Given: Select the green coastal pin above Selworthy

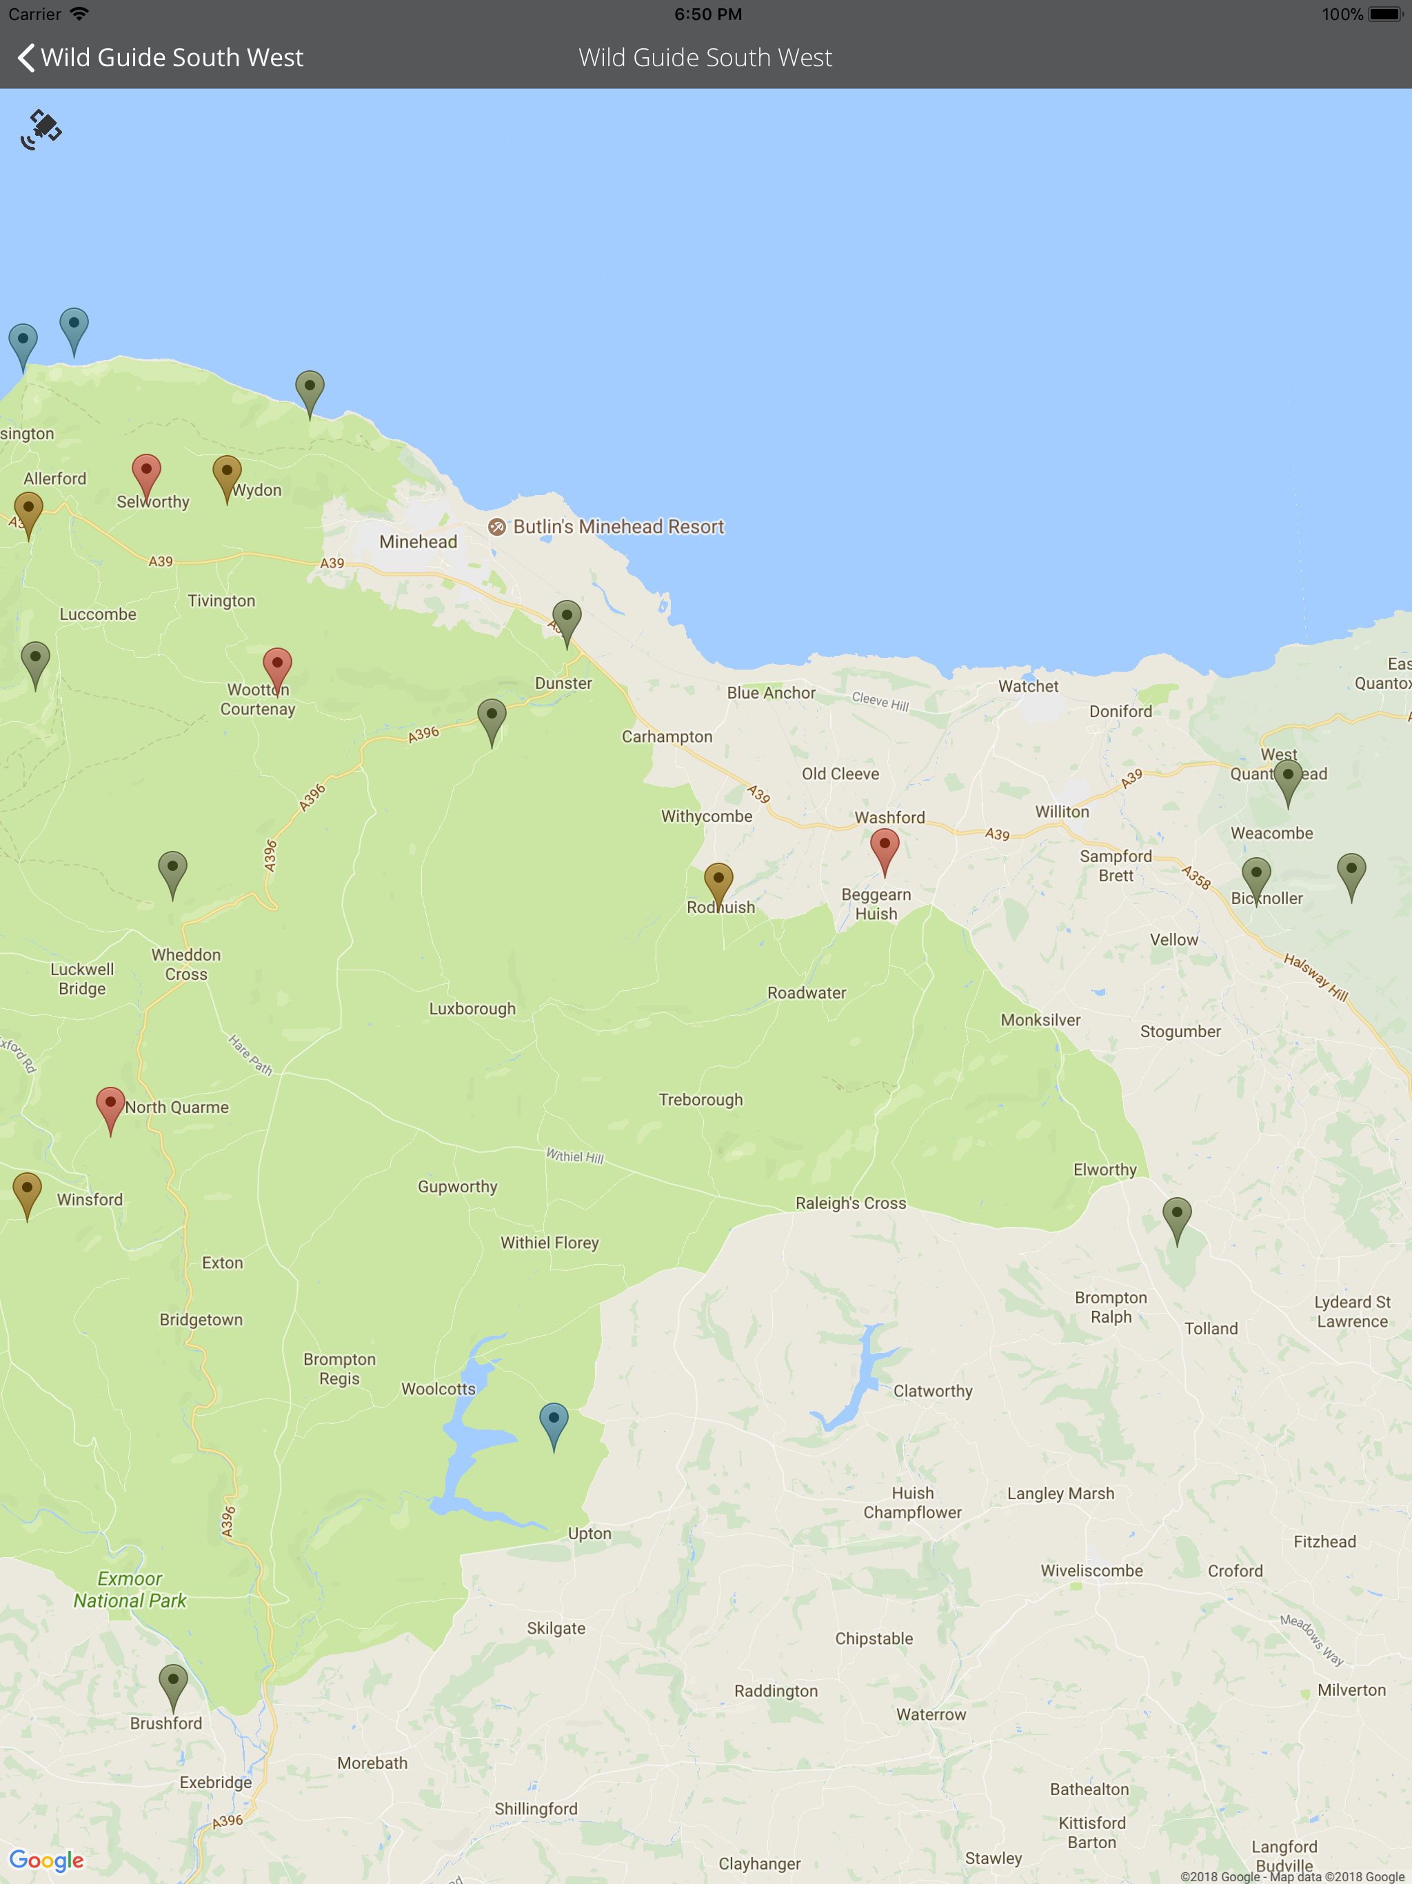Looking at the screenshot, I should pos(309,395).
